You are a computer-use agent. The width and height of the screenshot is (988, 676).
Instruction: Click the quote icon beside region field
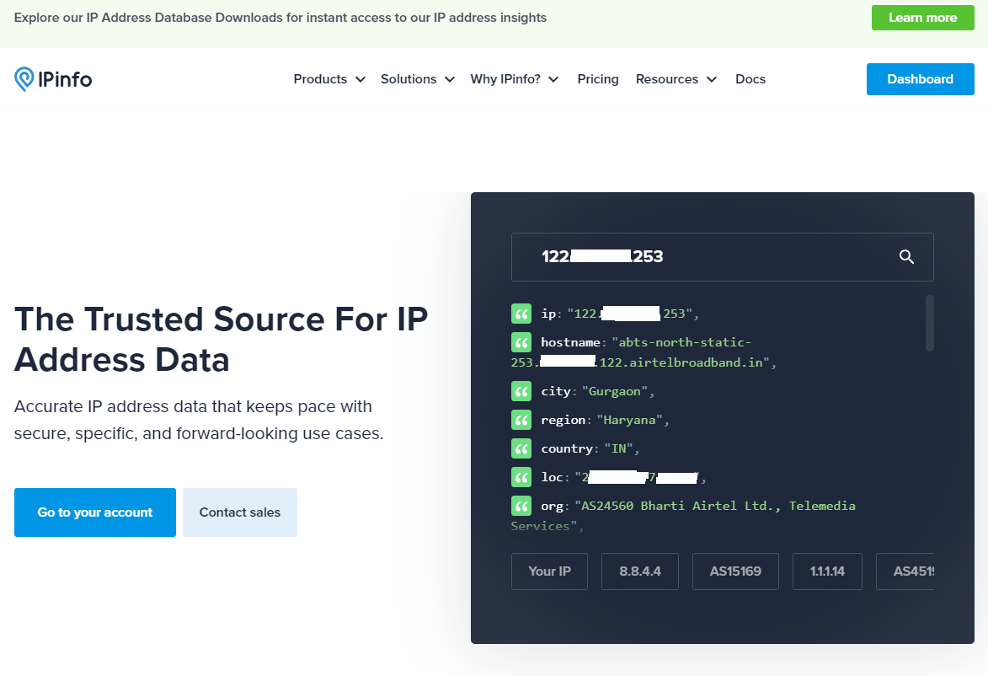click(x=521, y=420)
